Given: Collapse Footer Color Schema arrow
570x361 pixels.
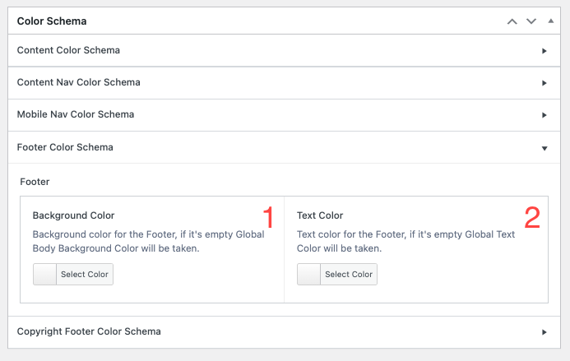Looking at the screenshot, I should pyautogui.click(x=545, y=148).
